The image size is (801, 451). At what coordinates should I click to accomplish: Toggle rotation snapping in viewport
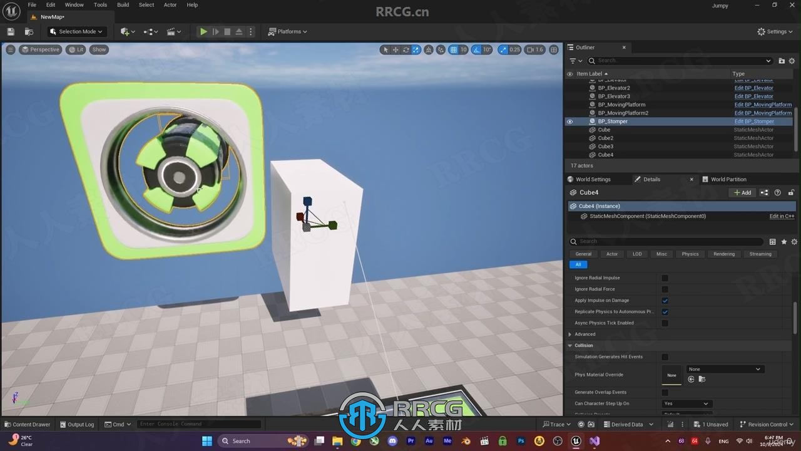click(476, 49)
